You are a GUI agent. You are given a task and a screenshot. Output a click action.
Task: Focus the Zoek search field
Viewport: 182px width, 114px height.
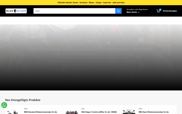[x=74, y=11]
